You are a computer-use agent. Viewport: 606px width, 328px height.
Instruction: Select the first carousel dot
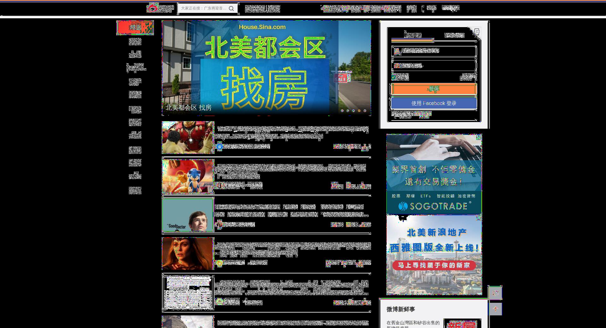click(x=342, y=111)
